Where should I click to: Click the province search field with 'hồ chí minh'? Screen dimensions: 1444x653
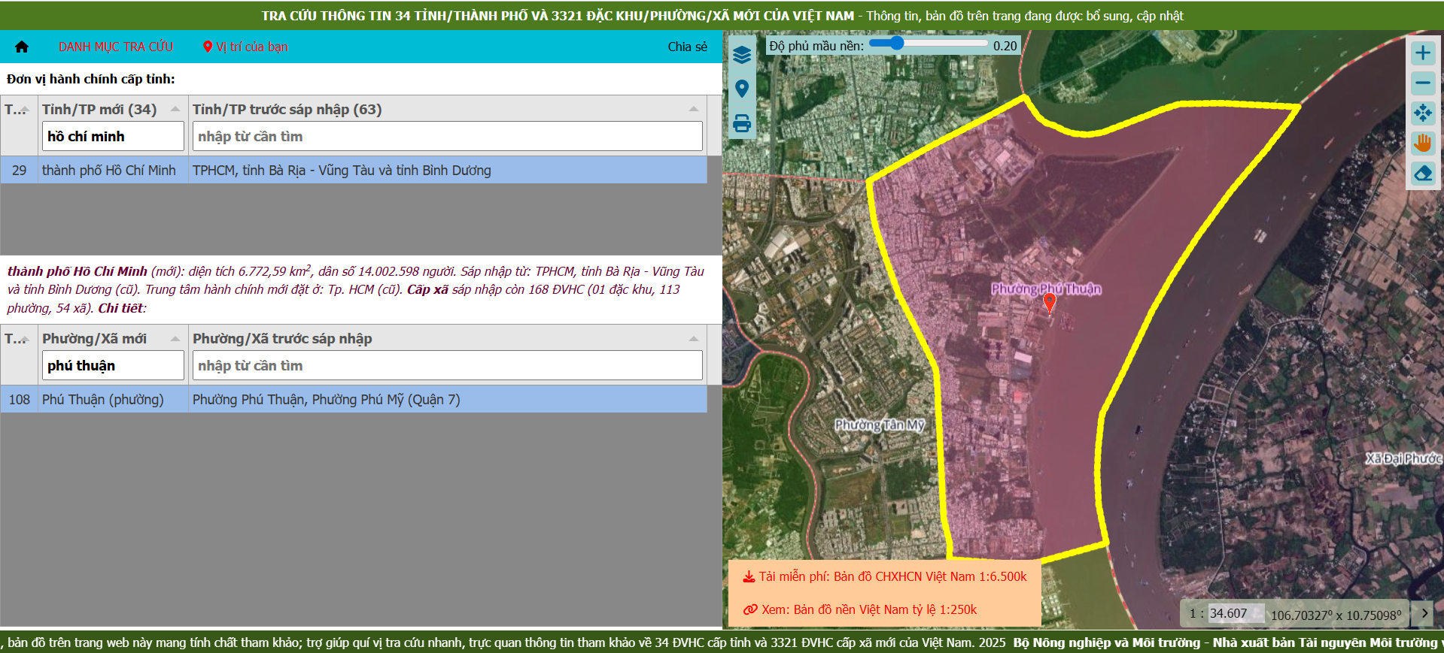click(x=113, y=137)
